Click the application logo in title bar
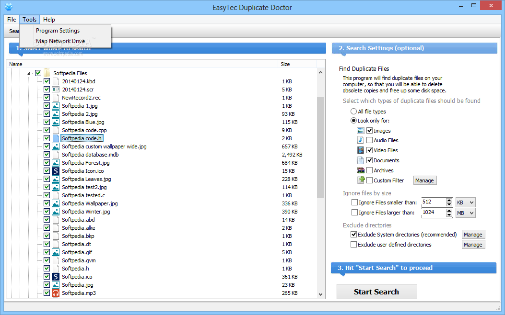Image resolution: width=505 pixels, height=315 pixels. (9, 7)
